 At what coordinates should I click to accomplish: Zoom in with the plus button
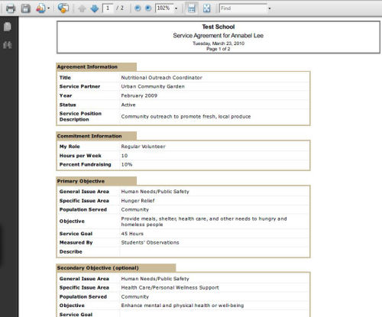[148, 8]
